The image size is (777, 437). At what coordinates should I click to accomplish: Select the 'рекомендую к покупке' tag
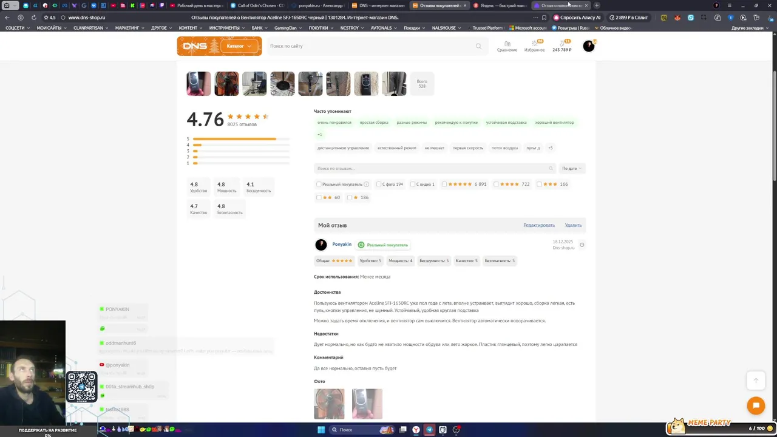pos(456,123)
